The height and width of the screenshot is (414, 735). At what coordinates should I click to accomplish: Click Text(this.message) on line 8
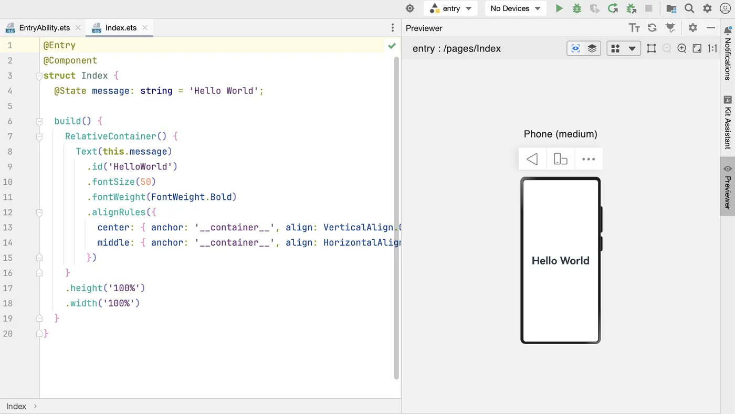124,152
